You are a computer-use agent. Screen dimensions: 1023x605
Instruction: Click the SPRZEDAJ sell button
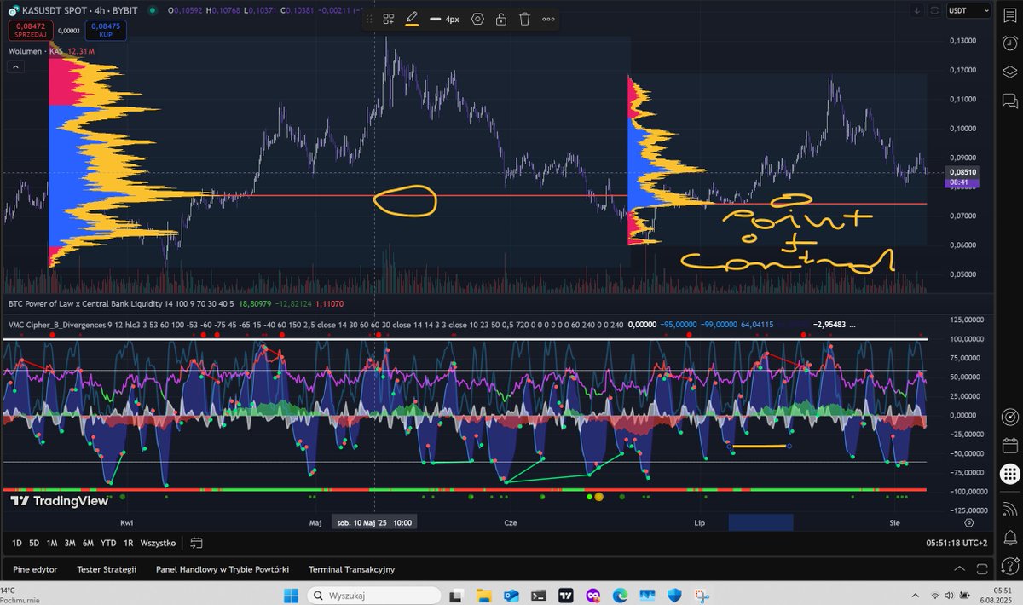pyautogui.click(x=30, y=32)
